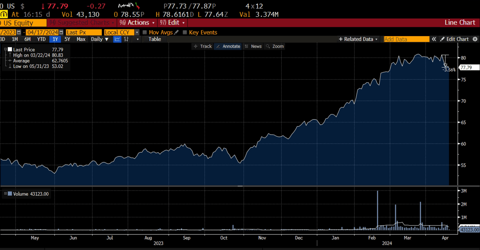Collapse panel with double left chevron icon
480x250 pixels.
pos(434,39)
